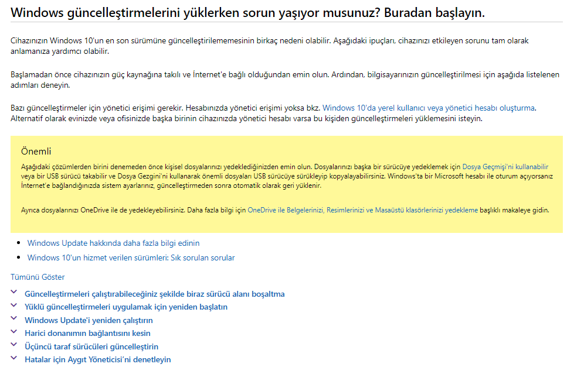The width and height of the screenshot is (574, 381).
Task: Click the 'Önemli' heading in the yellow box
Action: [36, 151]
